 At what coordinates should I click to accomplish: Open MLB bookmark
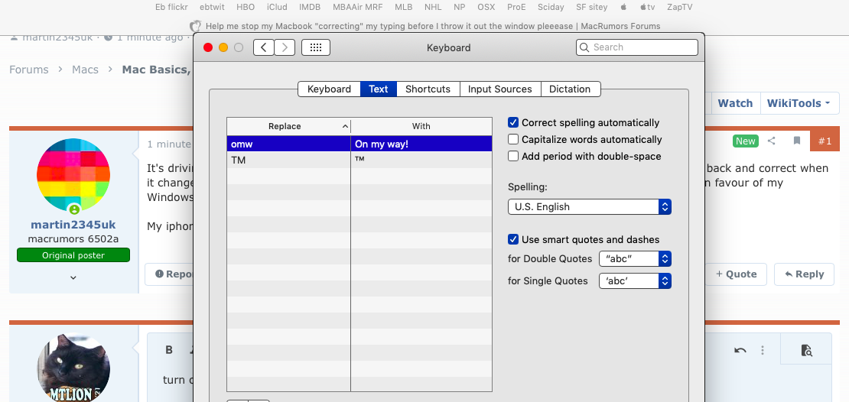click(403, 7)
